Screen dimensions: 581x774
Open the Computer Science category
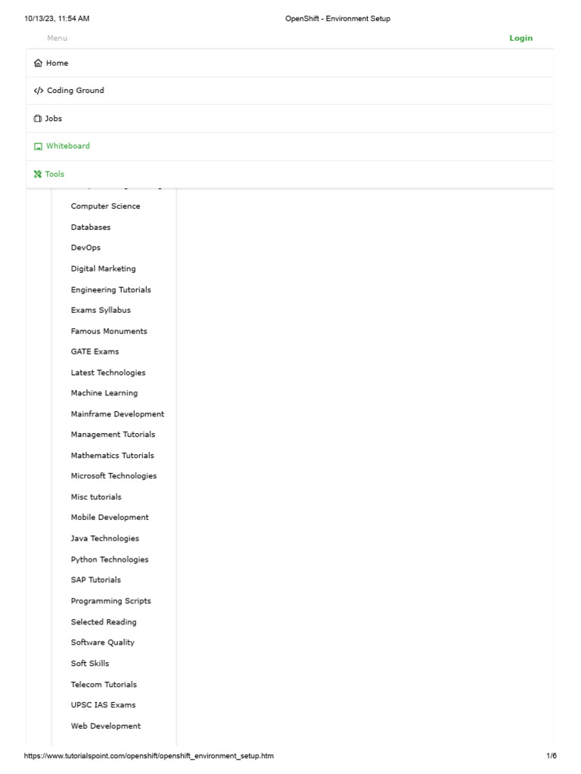pyautogui.click(x=105, y=206)
